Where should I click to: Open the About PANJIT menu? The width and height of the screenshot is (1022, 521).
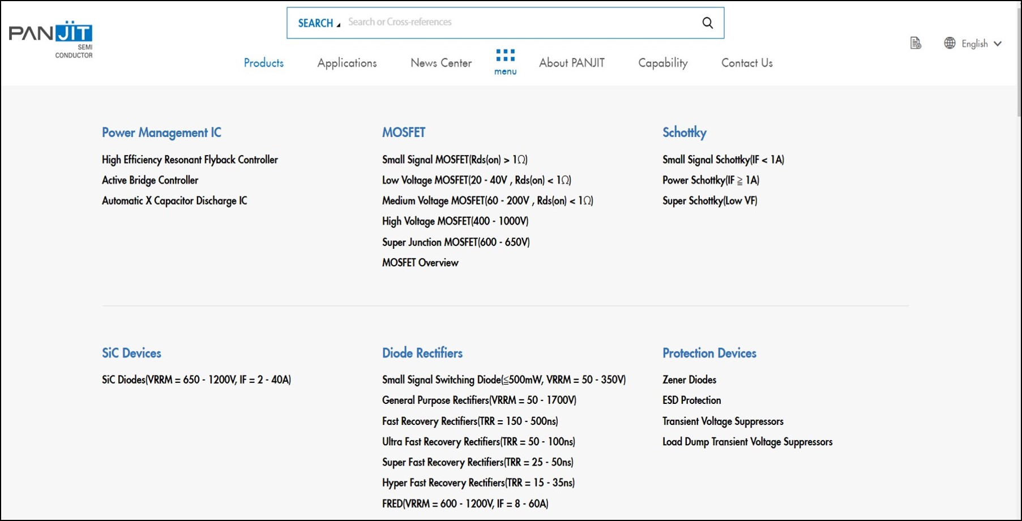tap(572, 63)
